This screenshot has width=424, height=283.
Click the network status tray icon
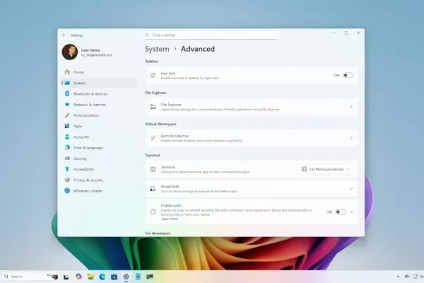(416, 277)
